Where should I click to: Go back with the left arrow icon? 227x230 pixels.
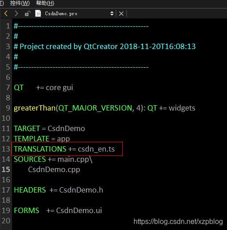tap(6, 13)
